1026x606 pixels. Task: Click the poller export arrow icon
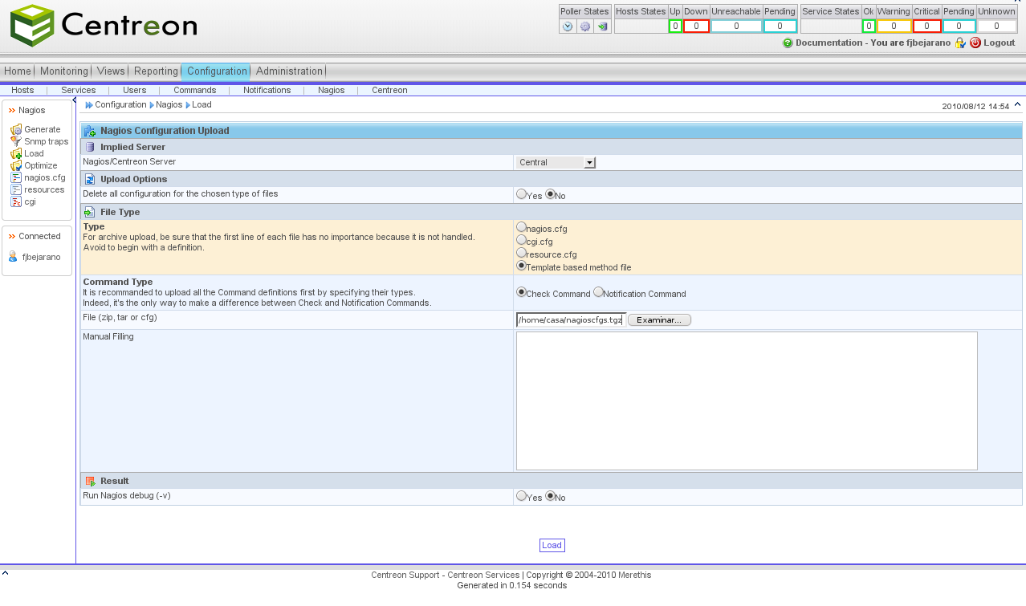click(x=602, y=26)
